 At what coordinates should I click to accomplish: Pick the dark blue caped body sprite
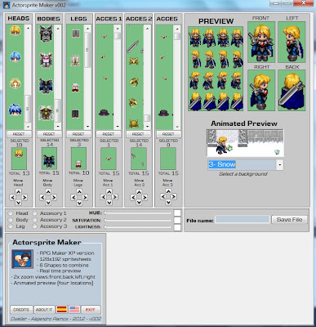46,86
